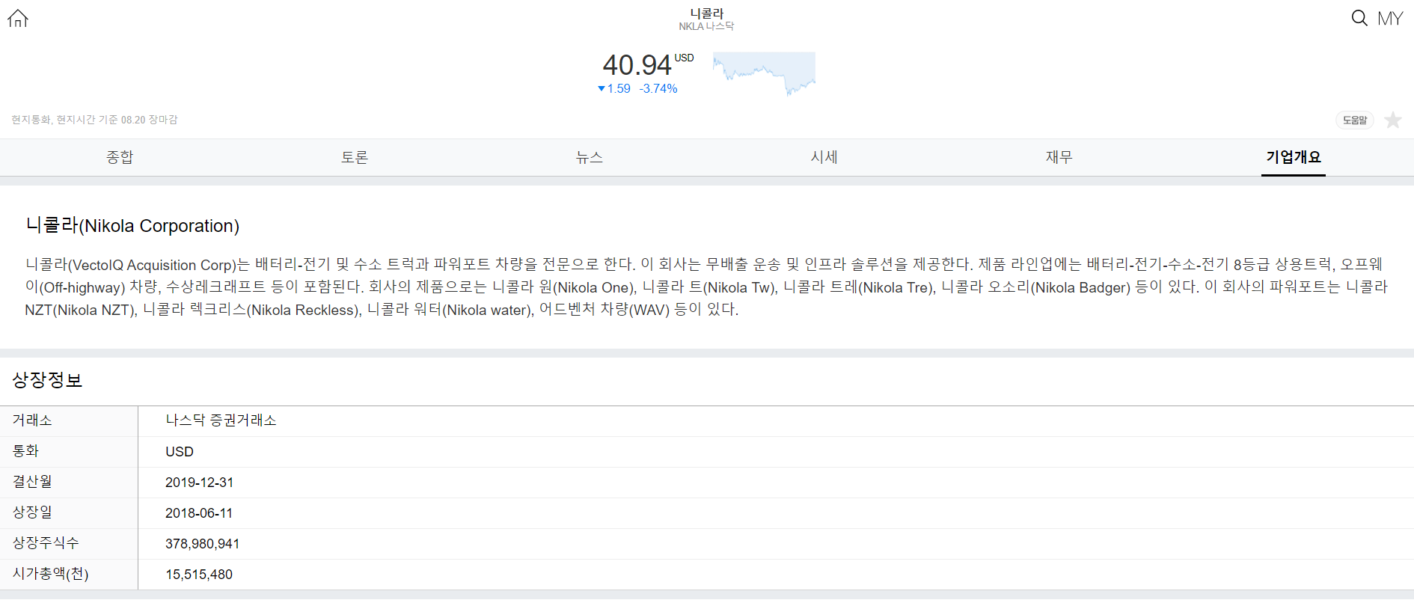Viewport: 1414px width, 606px height.
Task: Switch to the 뉴스 tab
Action: [x=590, y=157]
